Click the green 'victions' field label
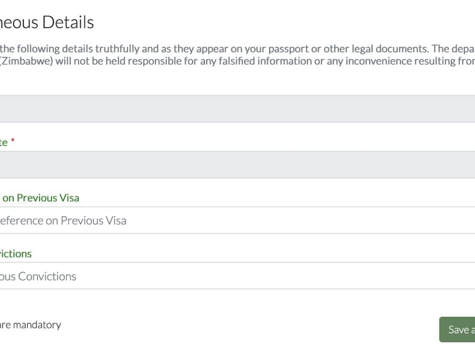 pos(15,254)
